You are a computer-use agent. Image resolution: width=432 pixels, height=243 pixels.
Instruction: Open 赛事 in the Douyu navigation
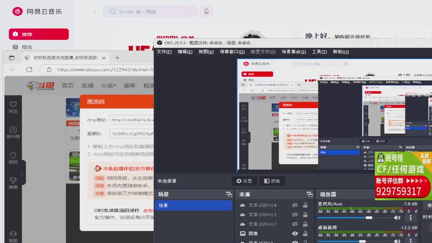(130, 86)
